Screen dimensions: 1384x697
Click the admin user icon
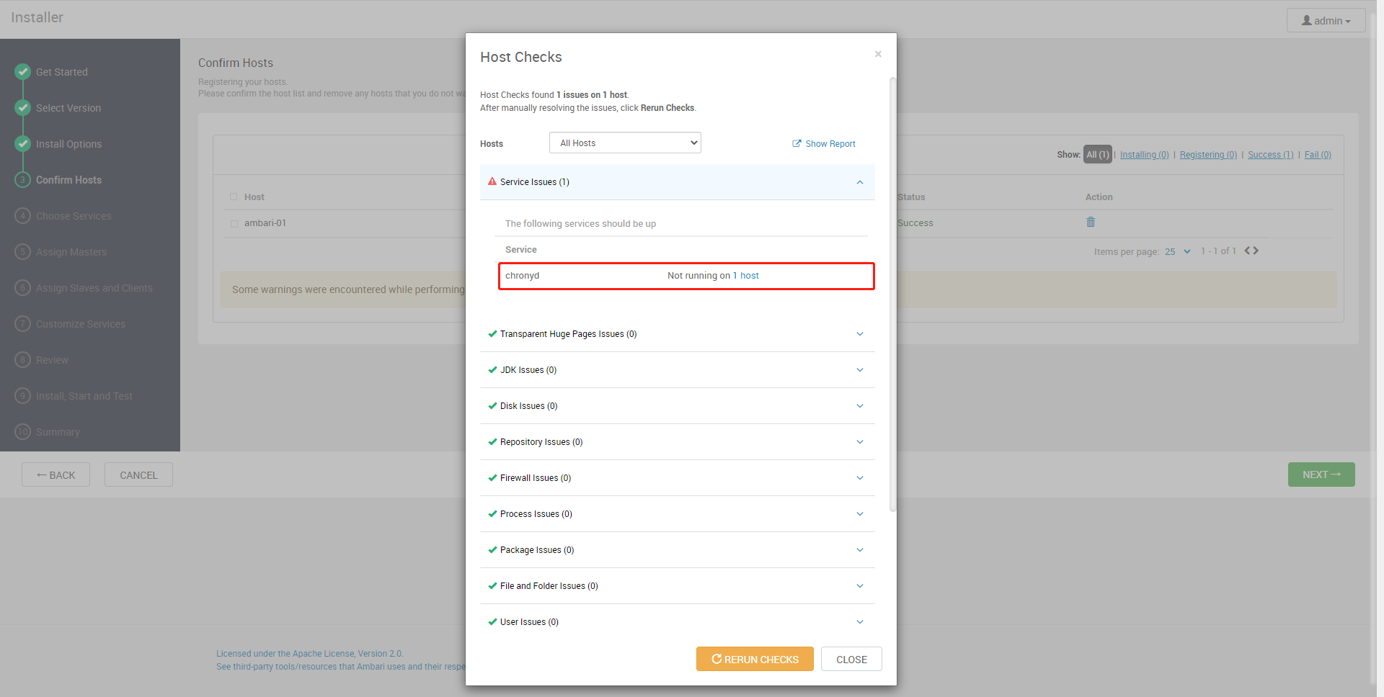[1306, 21]
